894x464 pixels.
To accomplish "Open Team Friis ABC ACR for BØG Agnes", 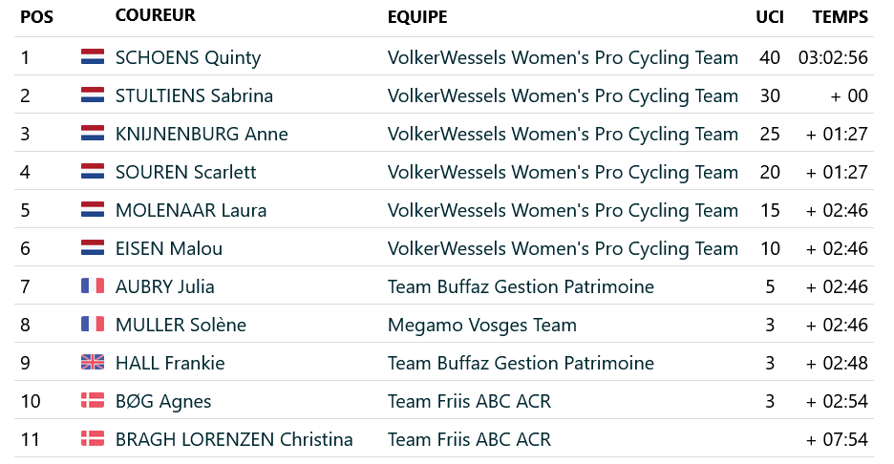I will pyautogui.click(x=469, y=401).
